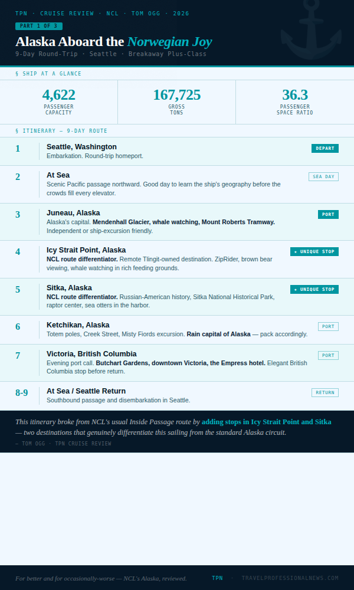Screen dimensions: 354x590
Task: Click the Gross Tons label
Action: pyautogui.click(x=176, y=110)
